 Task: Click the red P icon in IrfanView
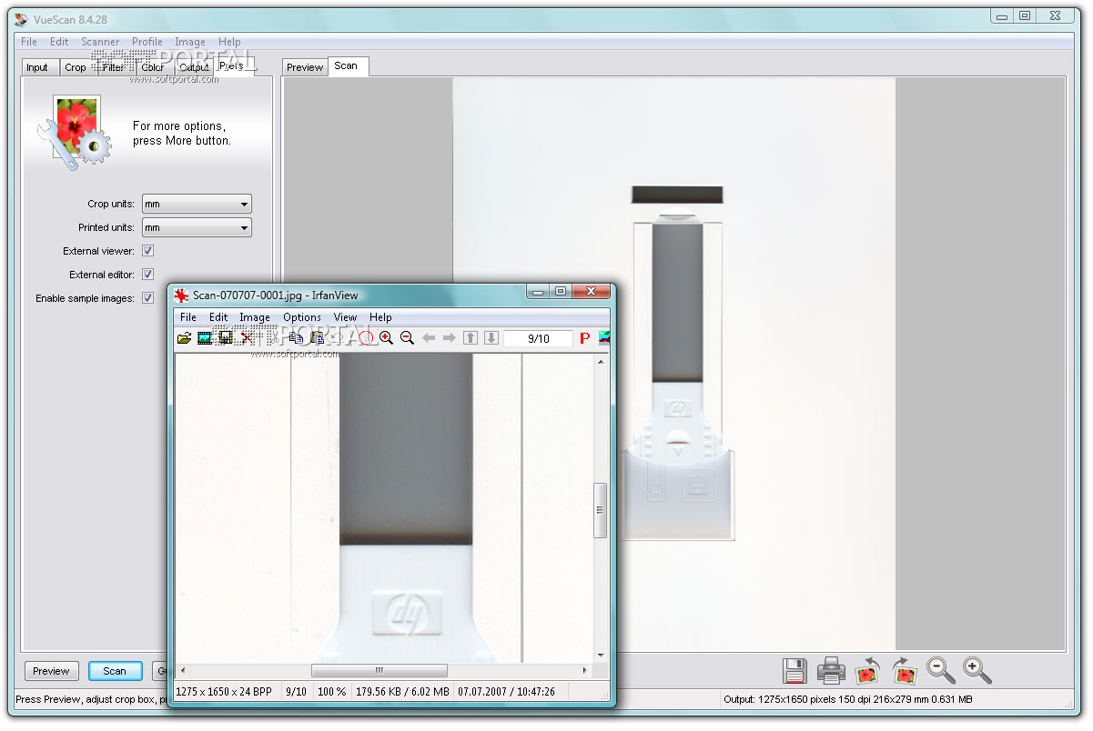coord(584,338)
